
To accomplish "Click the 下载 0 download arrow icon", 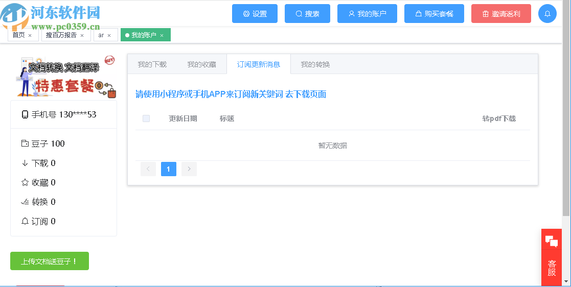I will [25, 163].
